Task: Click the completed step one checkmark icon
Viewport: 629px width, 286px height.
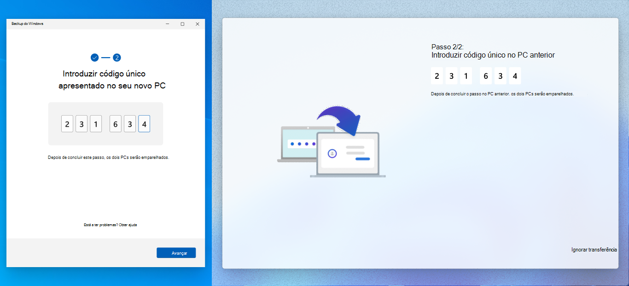Action: 94,58
